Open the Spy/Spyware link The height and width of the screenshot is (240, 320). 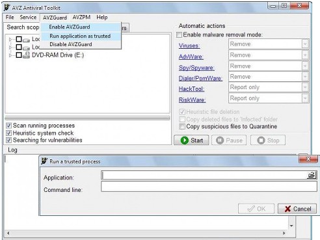pyautogui.click(x=196, y=68)
